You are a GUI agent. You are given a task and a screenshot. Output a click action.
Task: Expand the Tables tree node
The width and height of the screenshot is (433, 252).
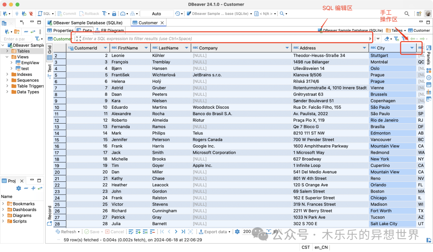7,51
